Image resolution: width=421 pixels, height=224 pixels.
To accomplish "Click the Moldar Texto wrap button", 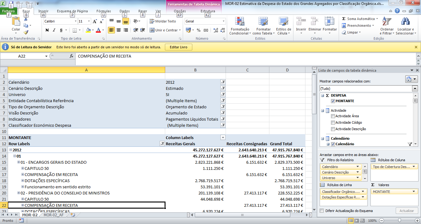I will click(x=163, y=21).
